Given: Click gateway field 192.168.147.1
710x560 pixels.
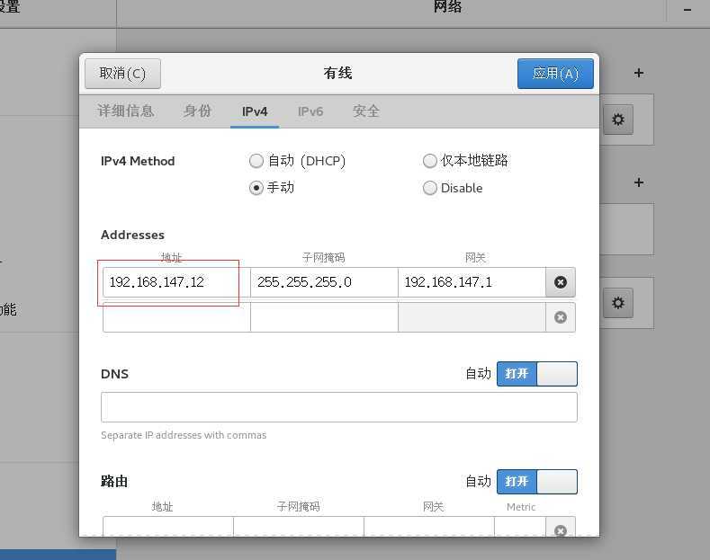Looking at the screenshot, I should [x=472, y=282].
